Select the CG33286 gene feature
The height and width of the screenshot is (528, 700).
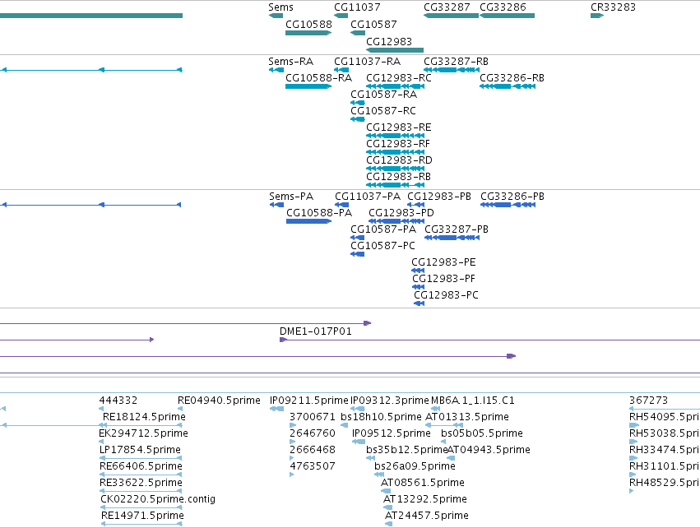507,16
